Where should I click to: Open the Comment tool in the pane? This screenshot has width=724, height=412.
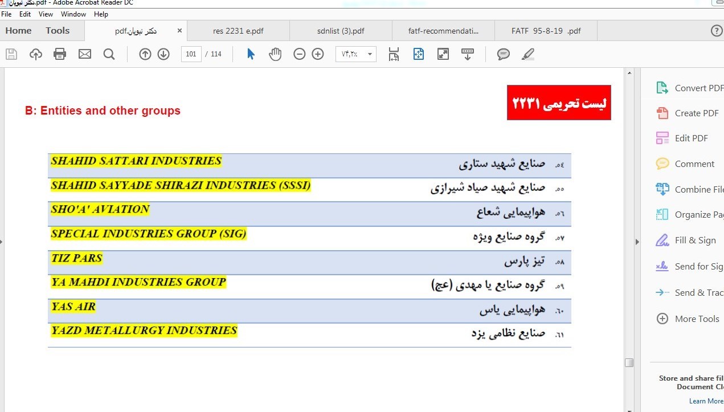(685, 164)
